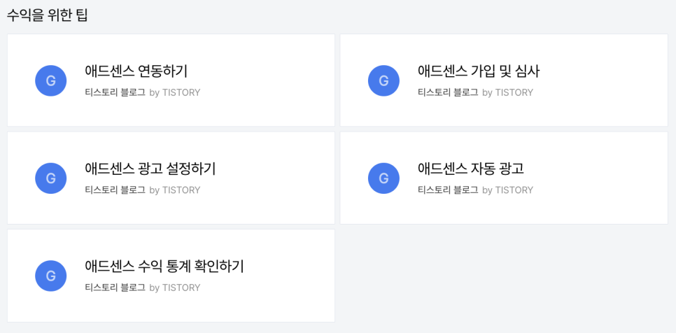Click 티스토리 블로그 under 애드센스 가입 및 심사
Screen dimensions: 676x333
448,92
